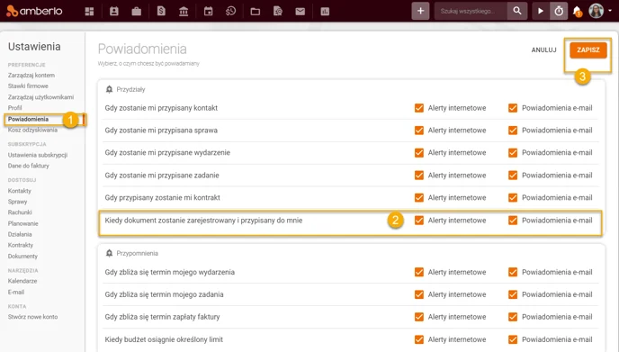
Task: Open the contracts certificate icon
Action: click(278, 12)
